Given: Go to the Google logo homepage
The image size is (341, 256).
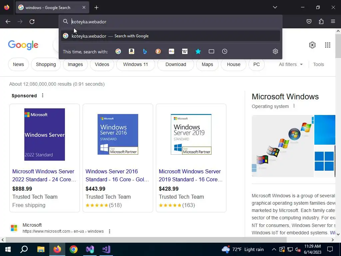Looking at the screenshot, I should [x=23, y=45].
